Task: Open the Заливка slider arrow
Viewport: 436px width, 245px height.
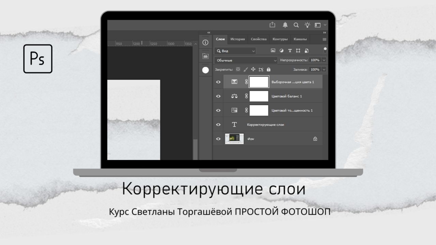Action: (x=324, y=69)
